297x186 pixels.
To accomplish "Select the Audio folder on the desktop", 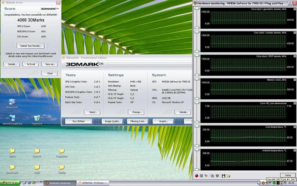I will (37, 169).
